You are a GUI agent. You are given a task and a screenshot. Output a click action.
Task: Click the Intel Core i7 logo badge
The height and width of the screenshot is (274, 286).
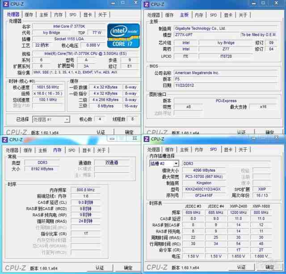coord(123,36)
